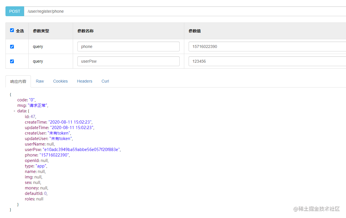Select the 响应内容 response tab
This screenshot has height=218, width=346.
(18, 81)
